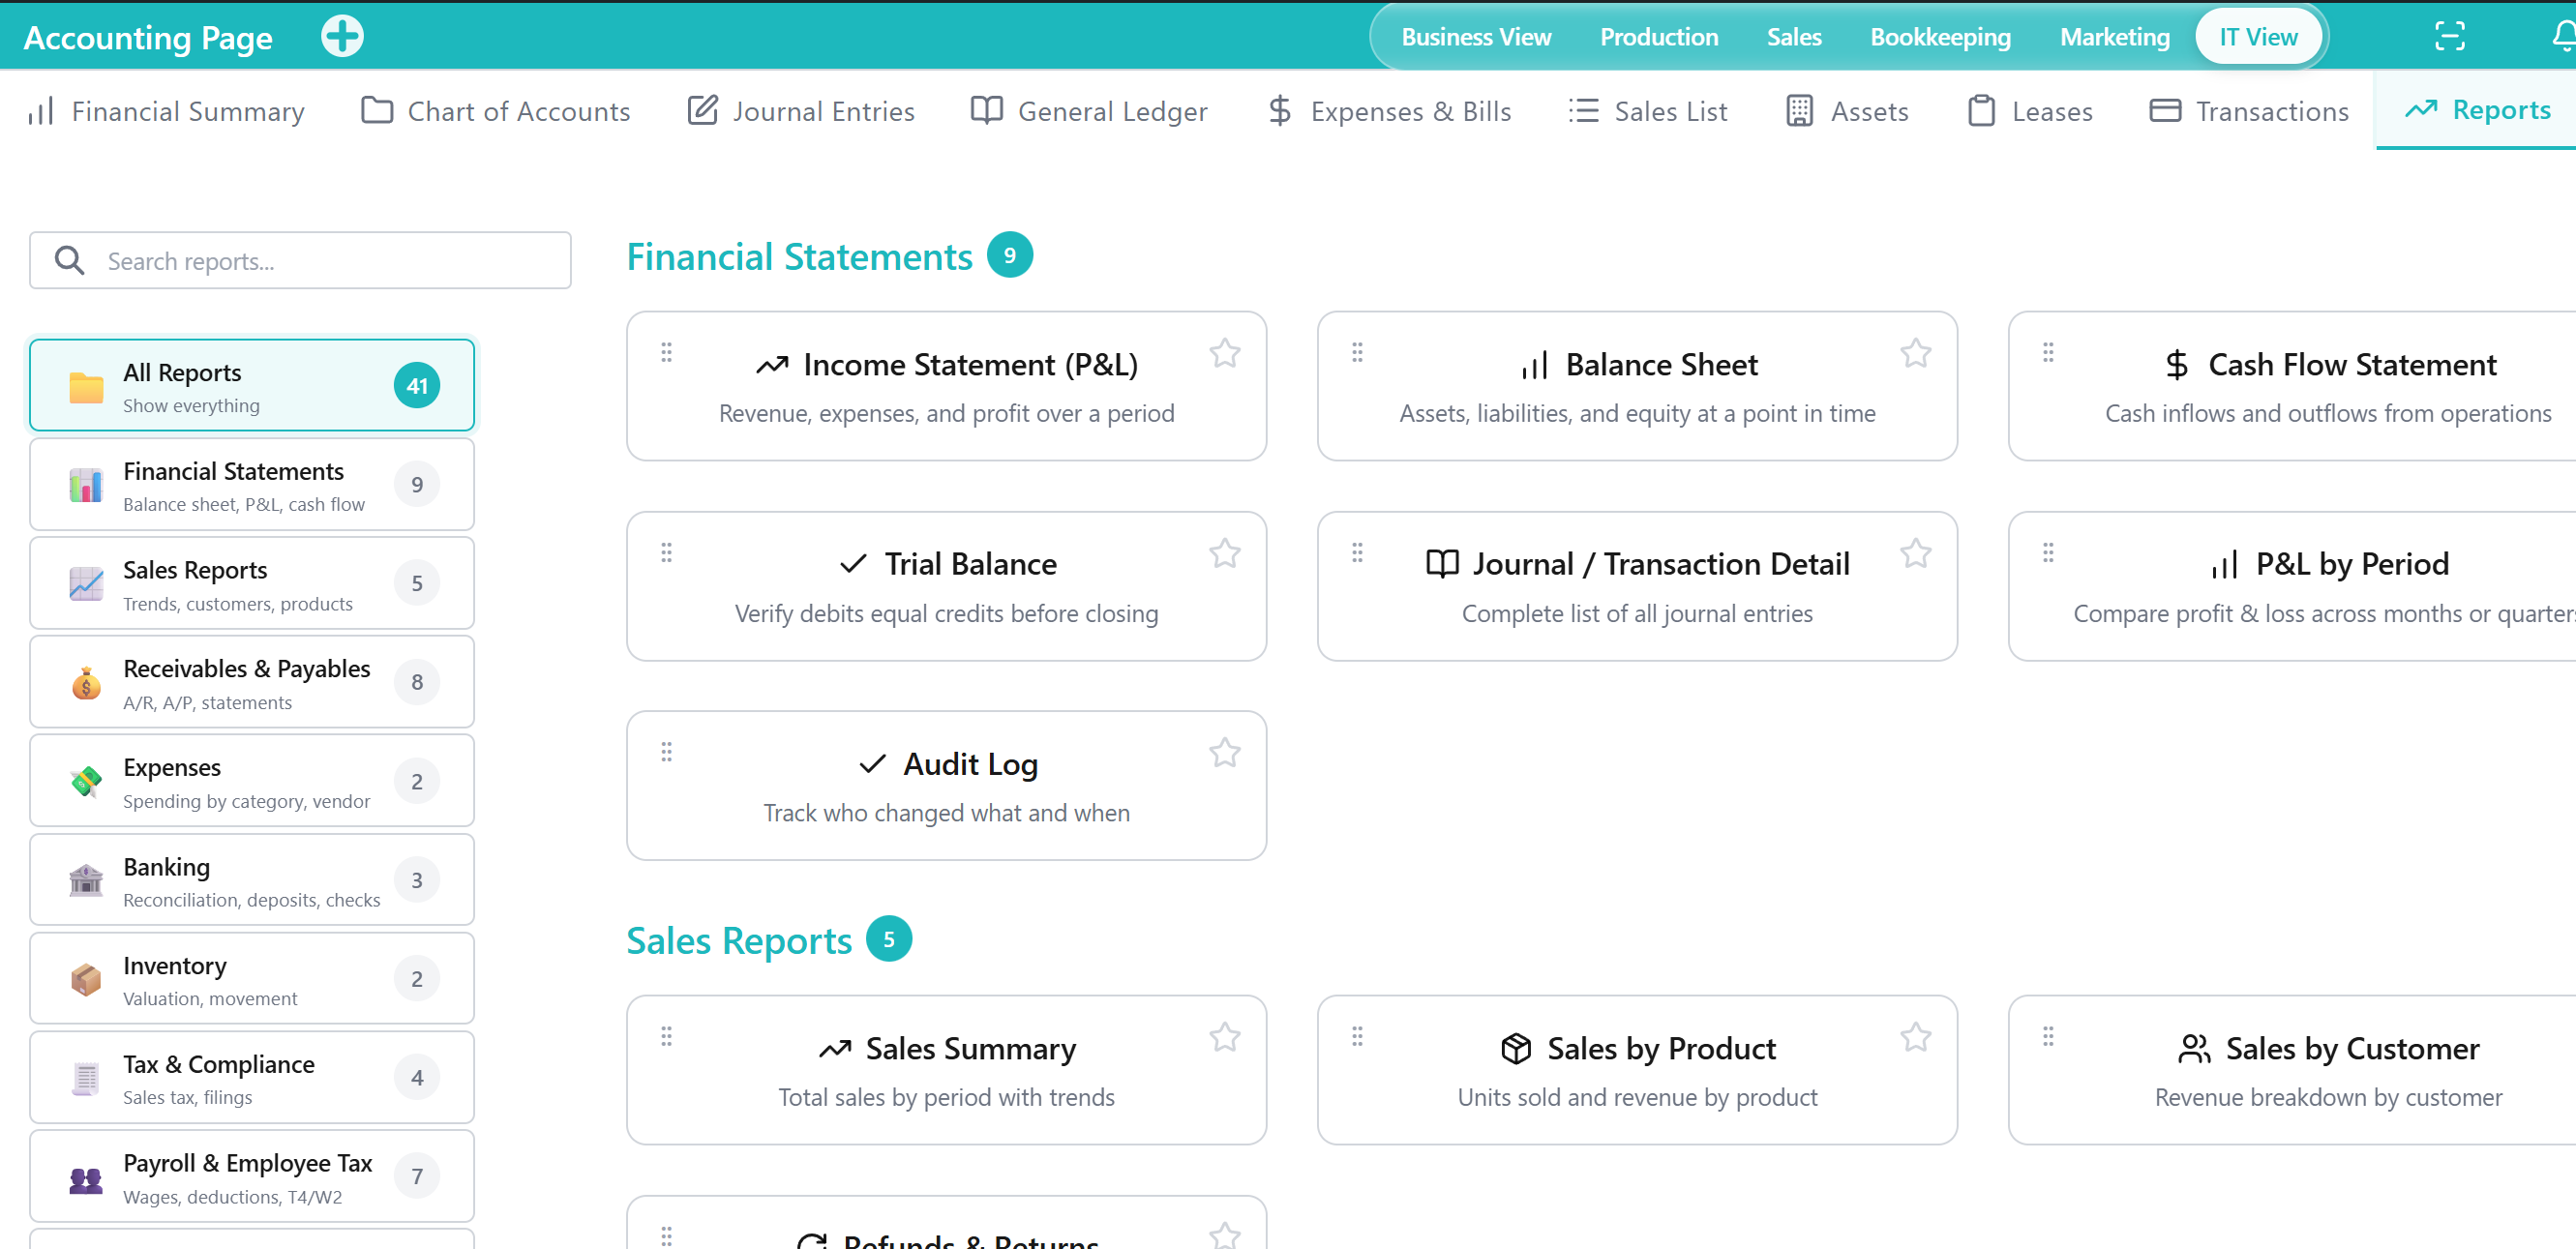Viewport: 2576px width, 1249px height.
Task: Filter by Receivables & Payables category
Action: (x=252, y=682)
